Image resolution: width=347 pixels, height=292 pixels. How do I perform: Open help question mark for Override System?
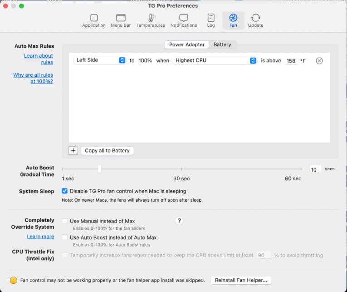pyautogui.click(x=179, y=221)
